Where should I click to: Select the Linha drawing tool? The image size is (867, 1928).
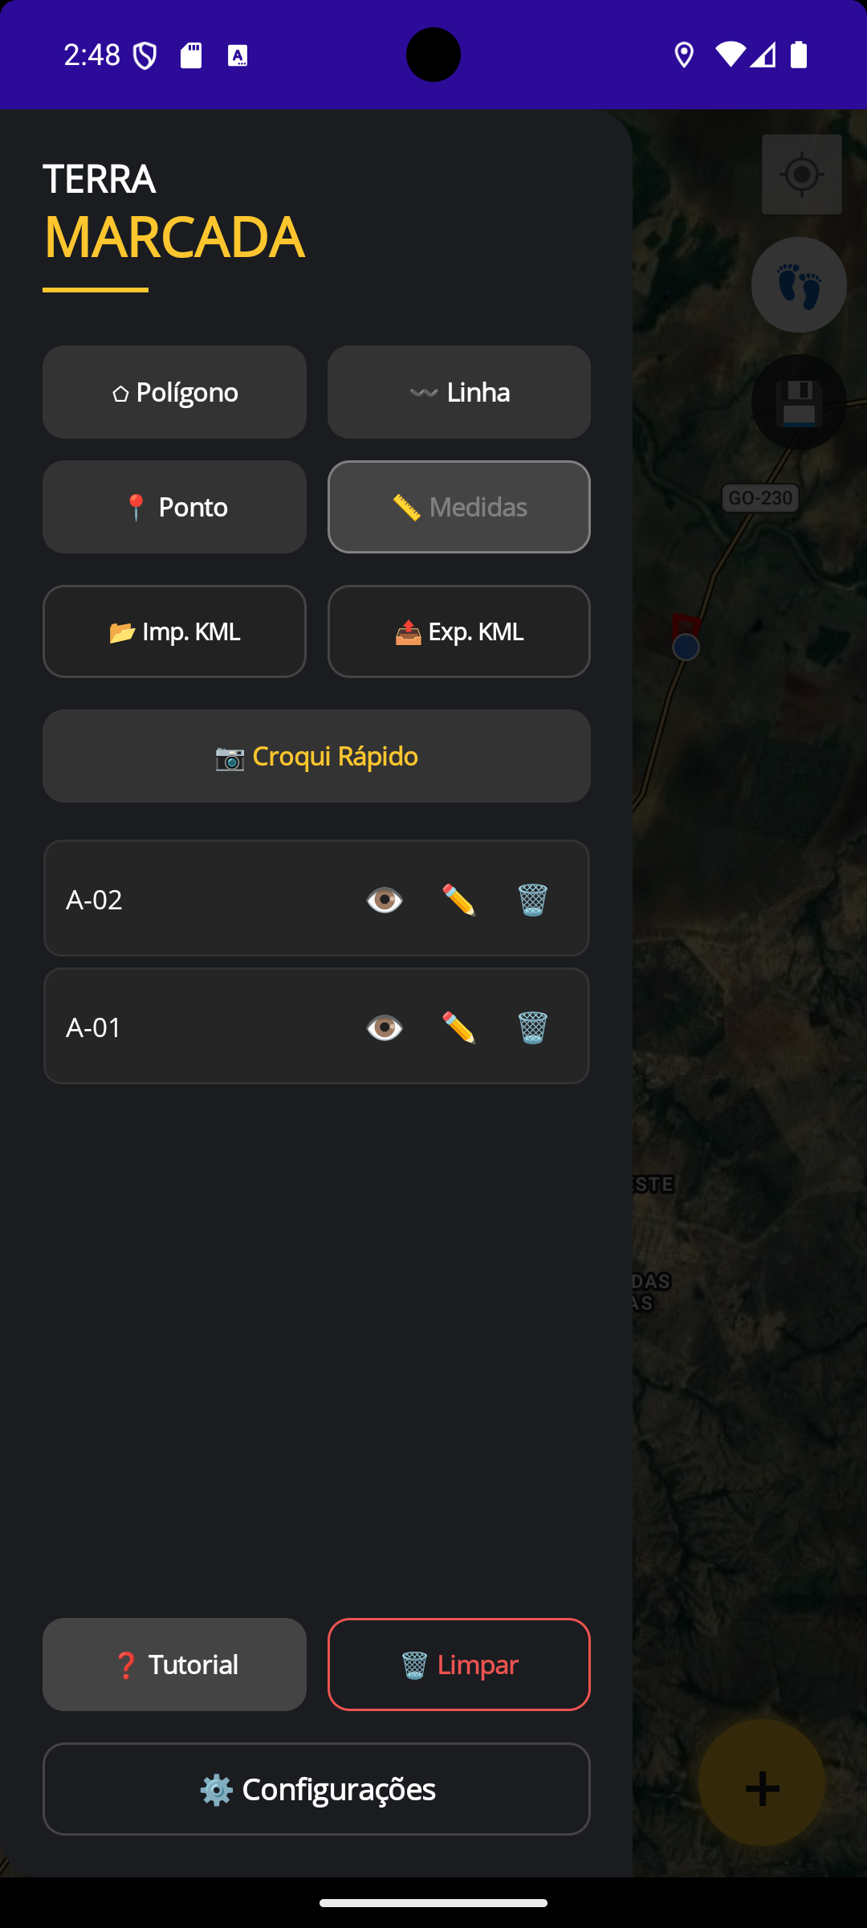tap(458, 392)
